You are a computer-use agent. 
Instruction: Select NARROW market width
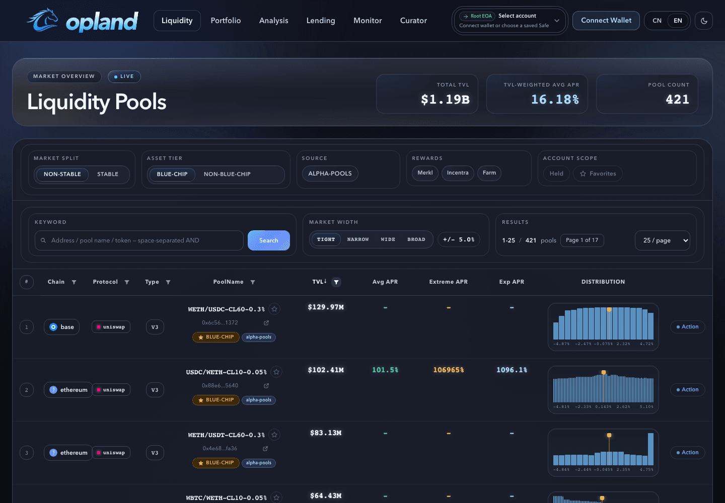pos(358,239)
